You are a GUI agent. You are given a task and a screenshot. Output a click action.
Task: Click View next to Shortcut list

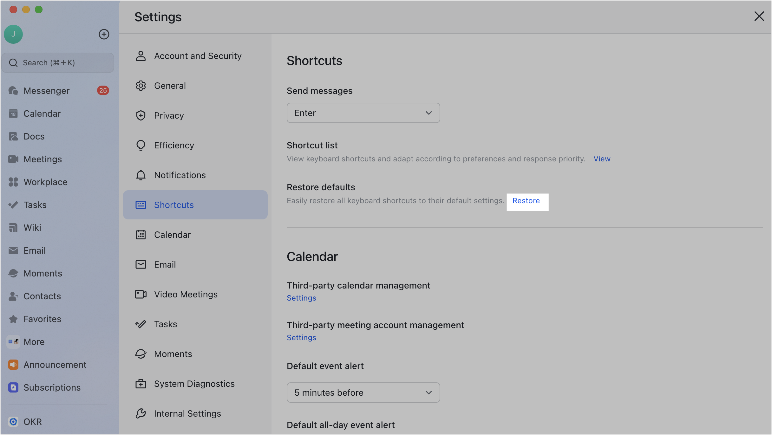[x=601, y=159]
